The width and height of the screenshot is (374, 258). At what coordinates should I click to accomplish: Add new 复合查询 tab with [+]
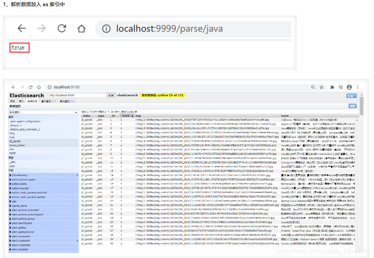pyautogui.click(x=72, y=101)
